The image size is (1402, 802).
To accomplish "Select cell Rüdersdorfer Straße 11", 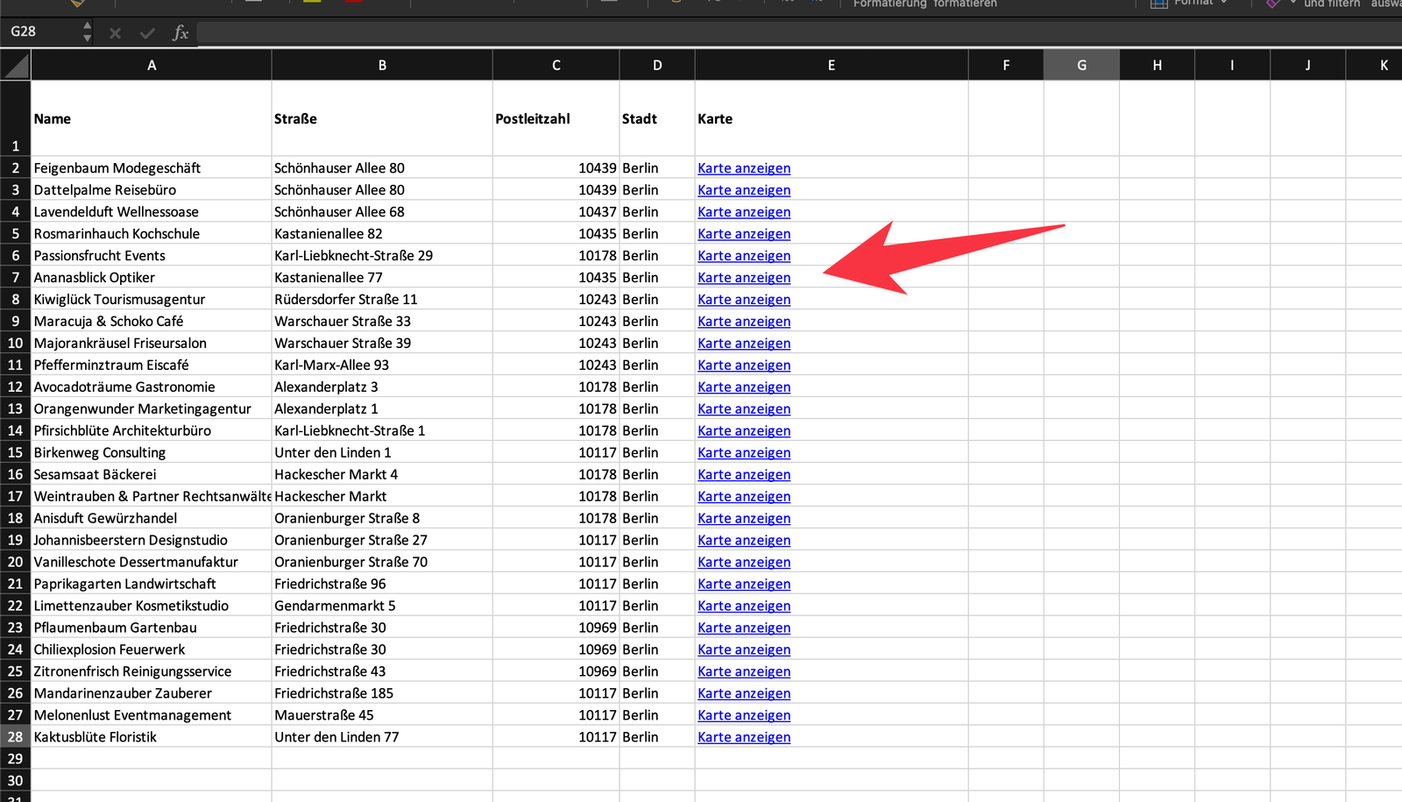I will (382, 300).
